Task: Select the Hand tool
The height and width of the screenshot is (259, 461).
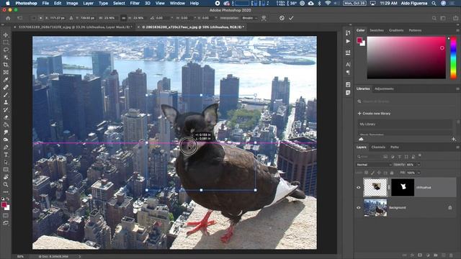Action: [6, 177]
